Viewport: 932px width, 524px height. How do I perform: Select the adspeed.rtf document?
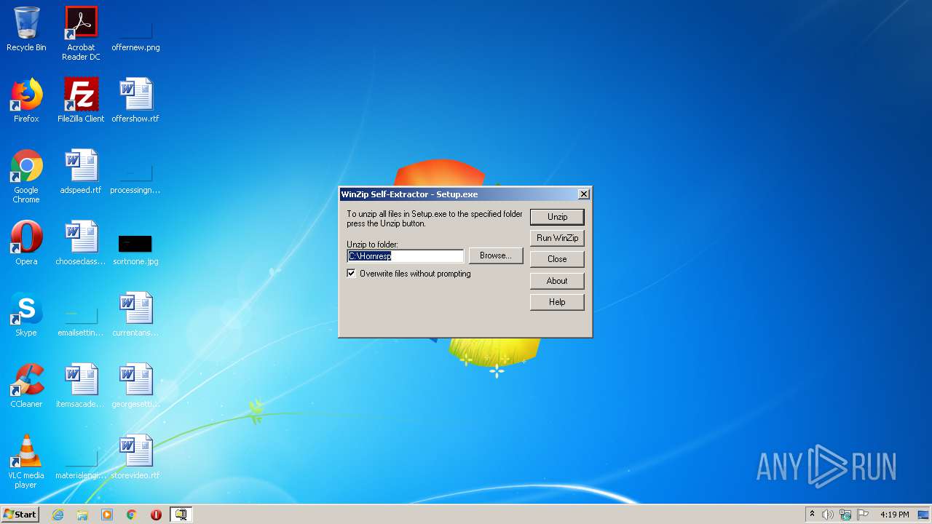coord(81,172)
